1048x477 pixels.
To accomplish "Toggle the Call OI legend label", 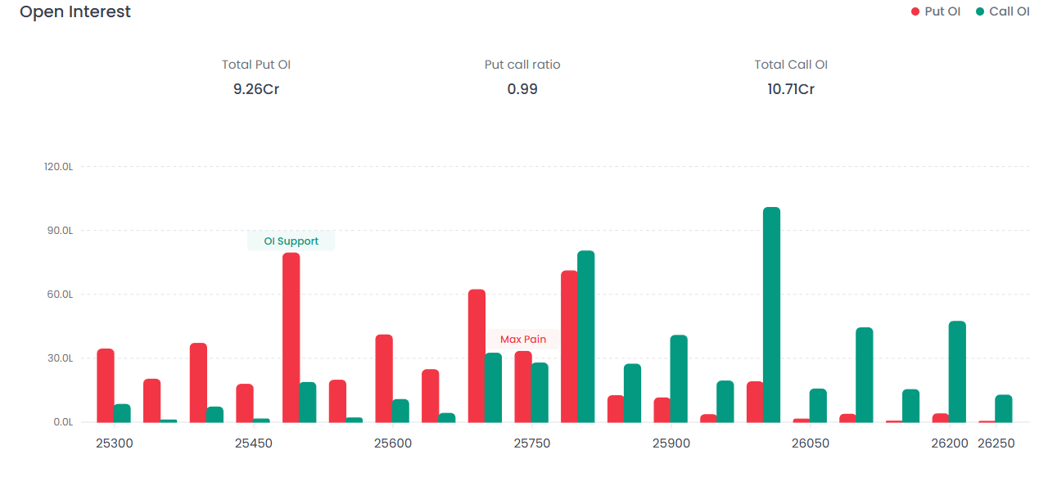I will 1009,11.
